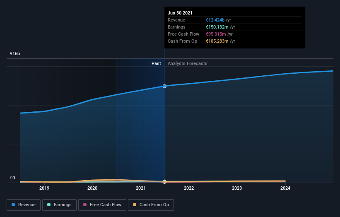This screenshot has width=340, height=217.
Task: Click the €16b y-axis label
Action: click(15, 53)
